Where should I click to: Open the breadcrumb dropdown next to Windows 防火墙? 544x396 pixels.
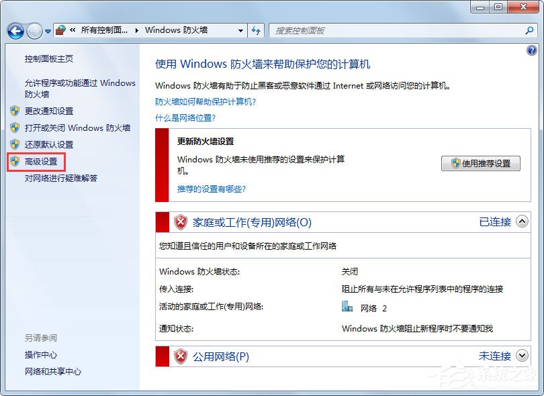click(x=240, y=31)
